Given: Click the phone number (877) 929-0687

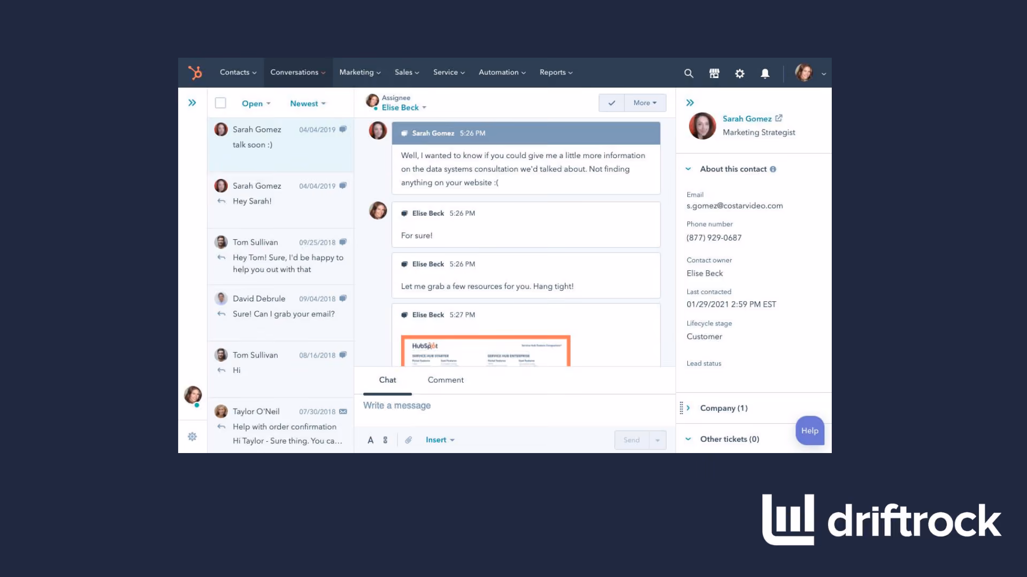Looking at the screenshot, I should (x=714, y=238).
